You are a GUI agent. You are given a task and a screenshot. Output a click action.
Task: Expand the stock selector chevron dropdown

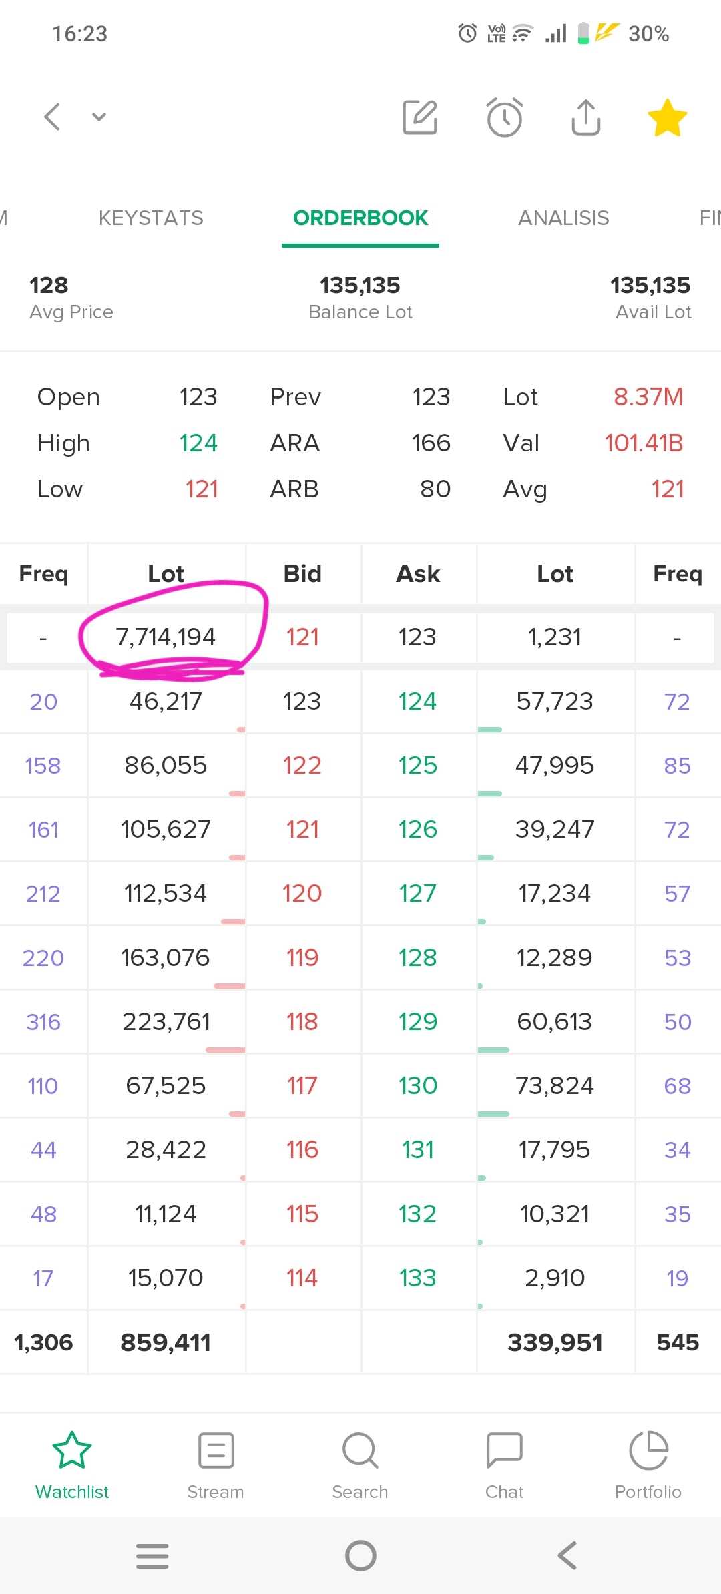(x=99, y=117)
